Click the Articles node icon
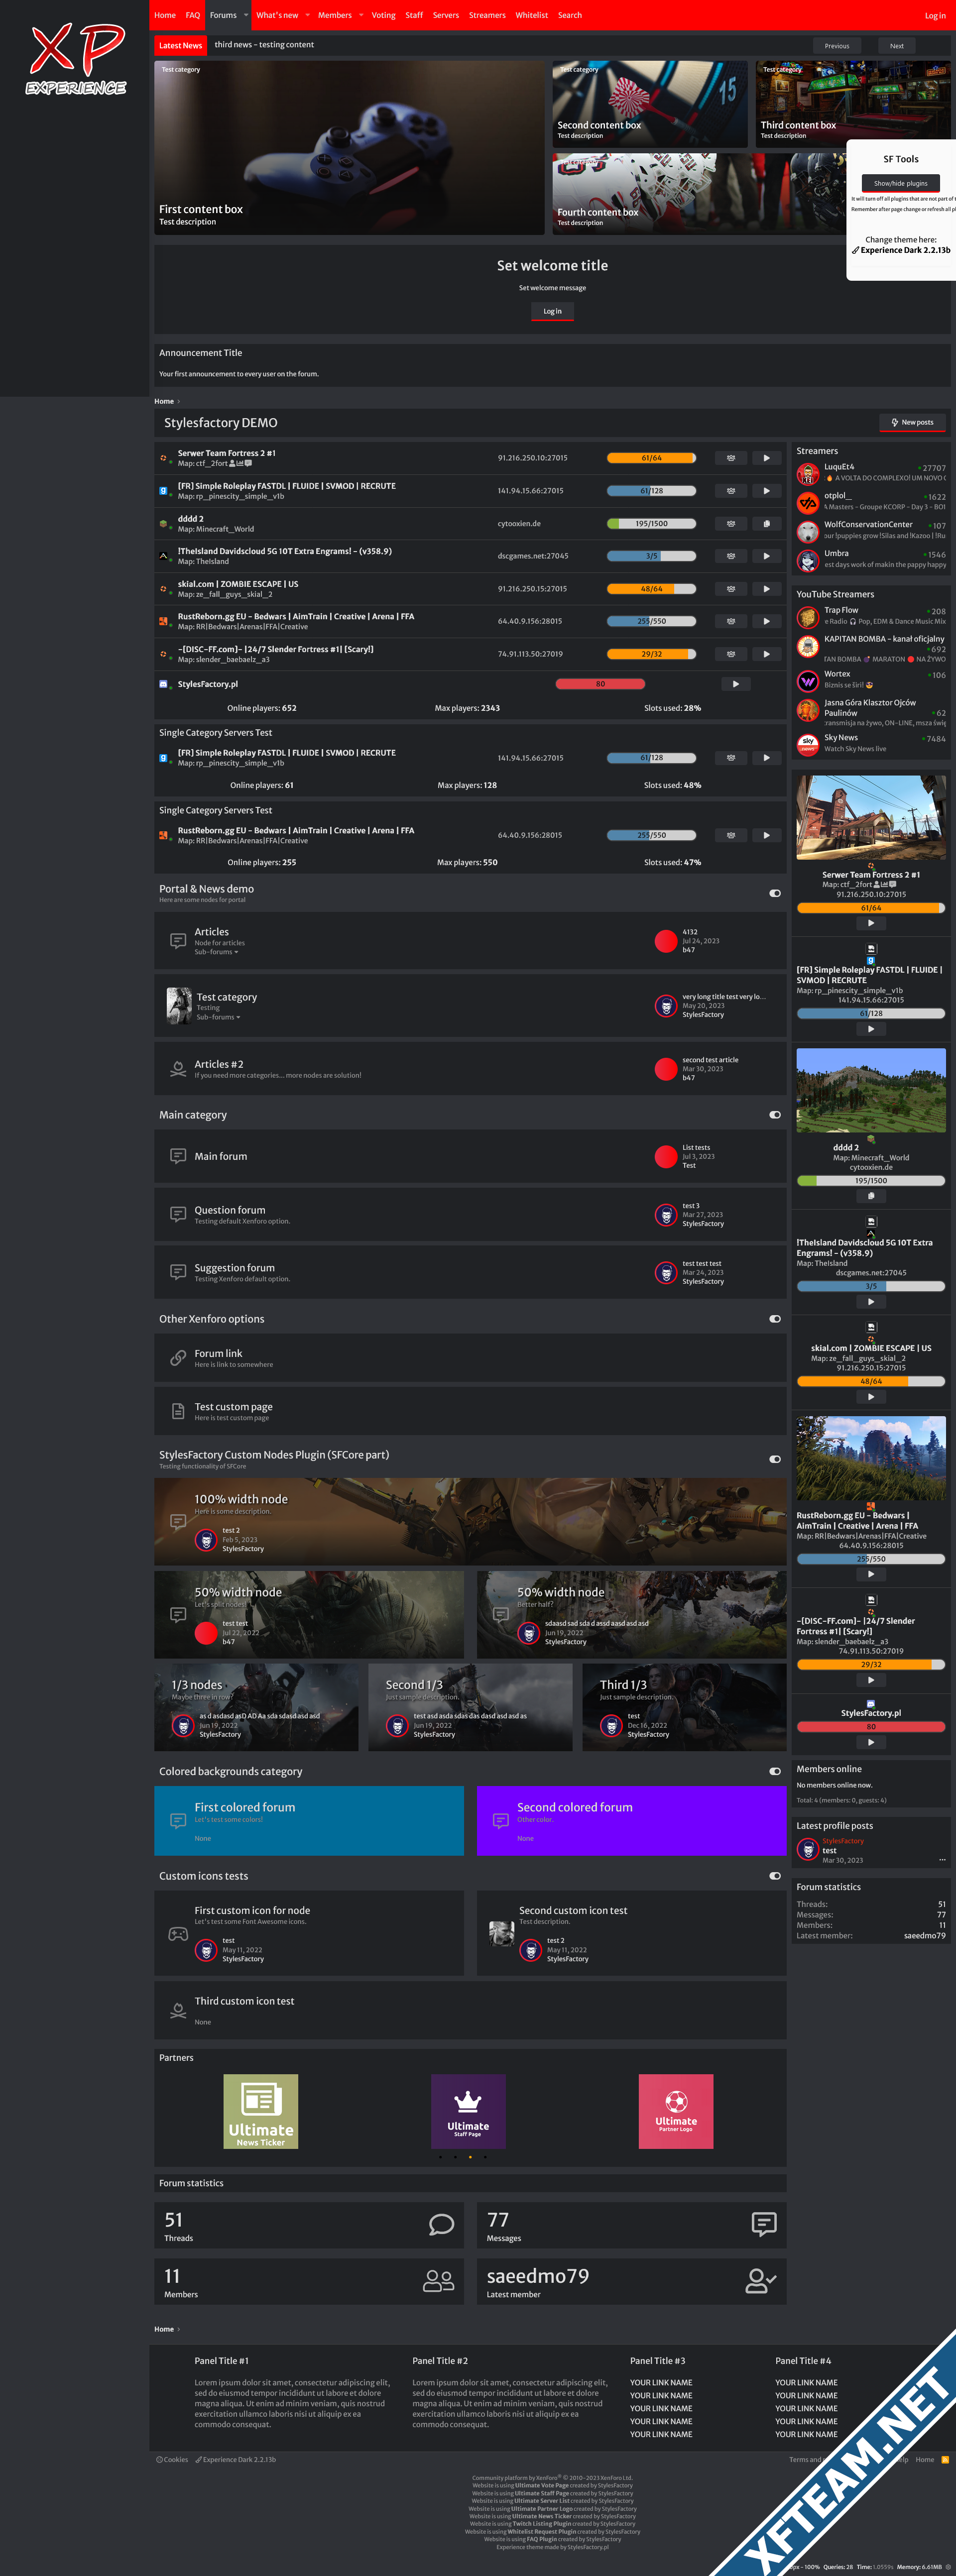 (178, 941)
